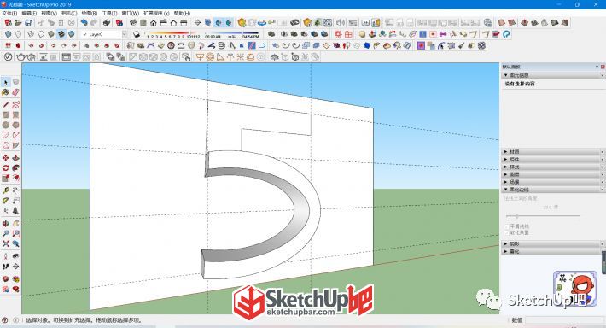Activate the Protractor tool
This screenshot has width=606, height=328.
5,201
